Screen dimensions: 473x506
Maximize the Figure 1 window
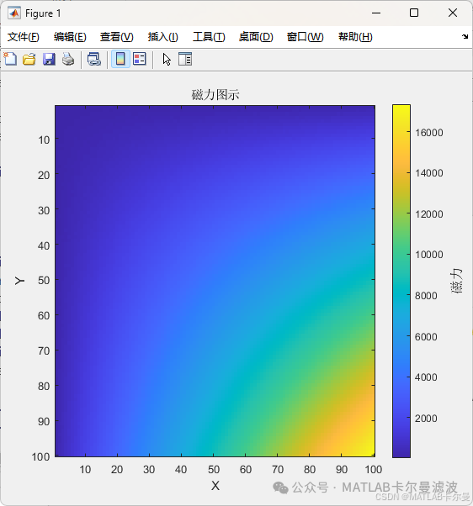pyautogui.click(x=414, y=13)
